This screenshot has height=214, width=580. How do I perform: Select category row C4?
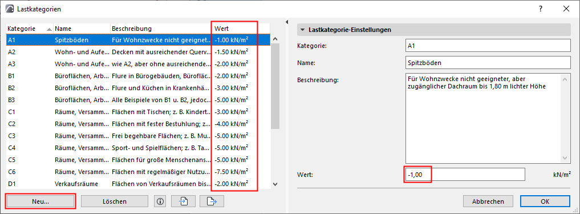[x=139, y=148]
